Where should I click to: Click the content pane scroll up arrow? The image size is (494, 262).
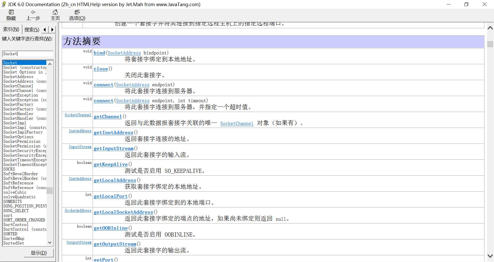point(490,28)
